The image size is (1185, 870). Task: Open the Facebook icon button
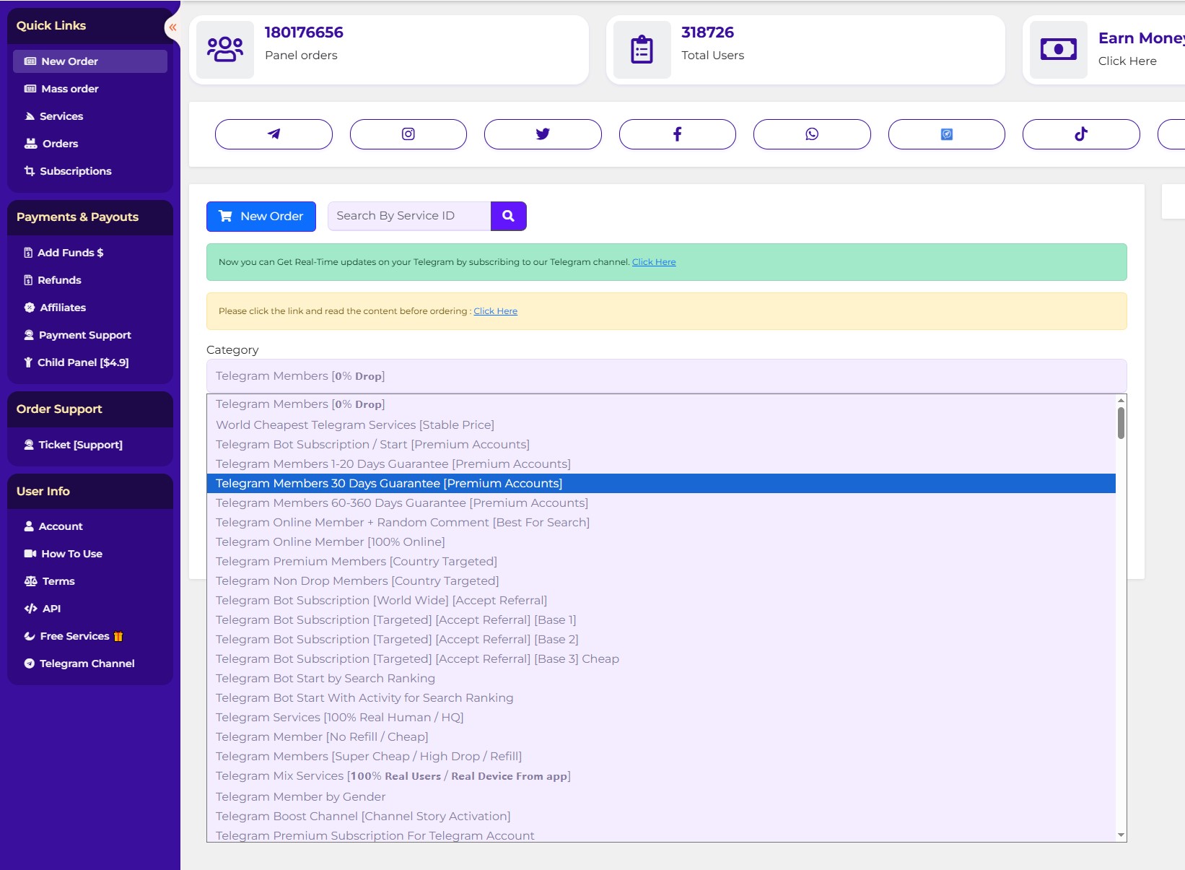677,134
